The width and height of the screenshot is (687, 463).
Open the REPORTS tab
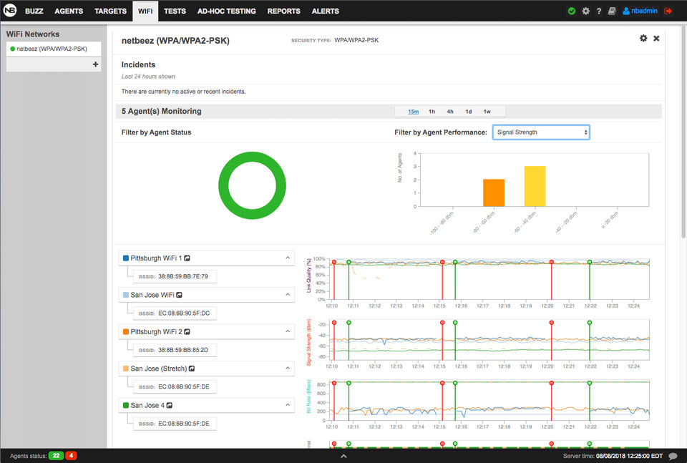(284, 11)
